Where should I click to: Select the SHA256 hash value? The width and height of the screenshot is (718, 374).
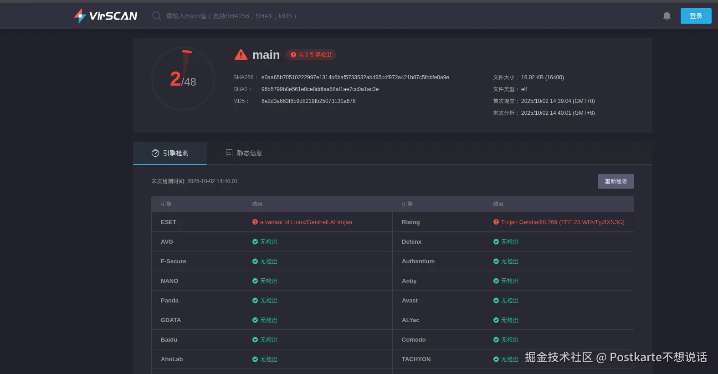click(355, 77)
